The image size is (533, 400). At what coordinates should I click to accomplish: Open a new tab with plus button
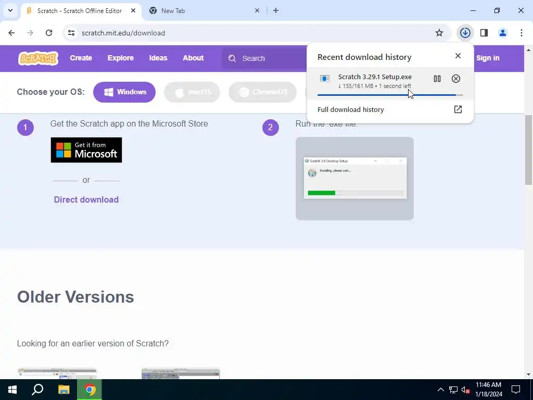pyautogui.click(x=276, y=10)
